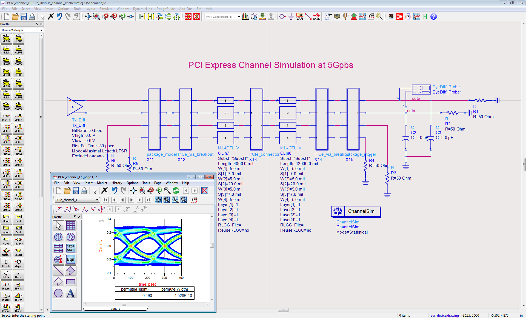The image size is (526, 318).
Task: Switch to the page 1 tab
Action: pyautogui.click(x=115, y=308)
